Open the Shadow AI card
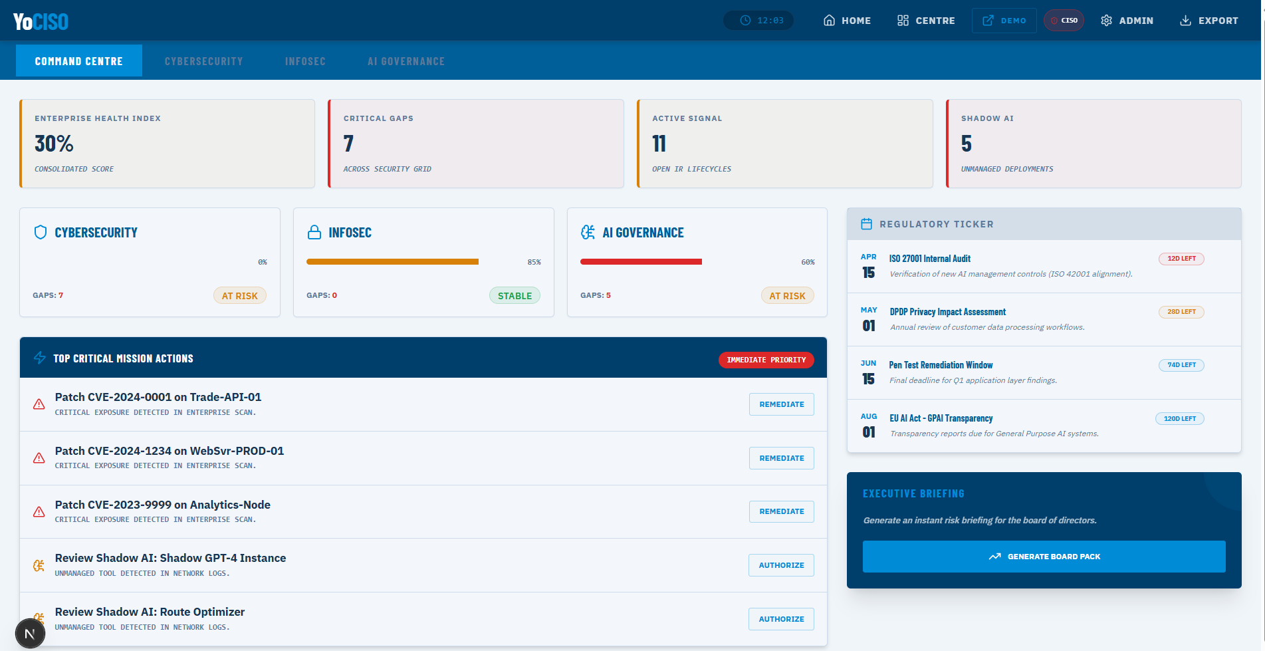Screen dimensions: 1265x651 [1093, 144]
